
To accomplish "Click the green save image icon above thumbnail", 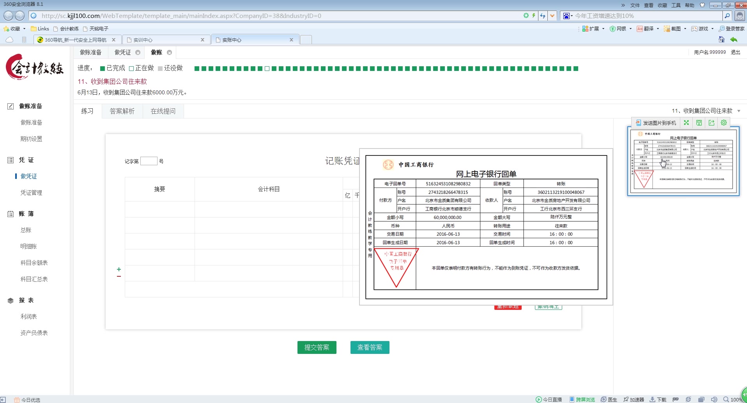I will (699, 123).
